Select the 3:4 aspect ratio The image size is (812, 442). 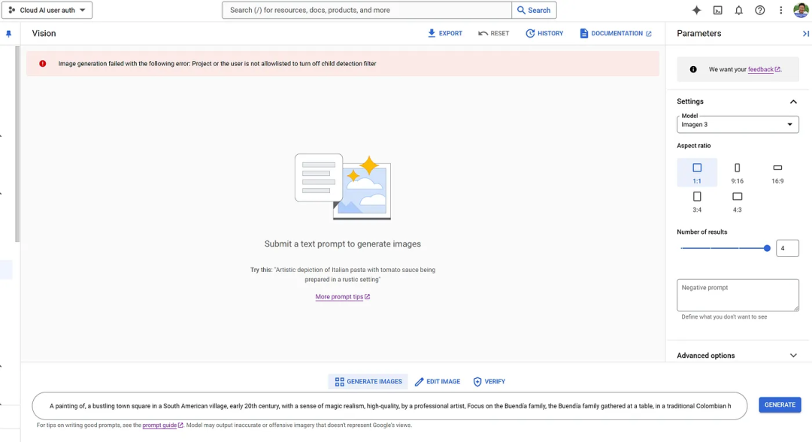pos(697,201)
